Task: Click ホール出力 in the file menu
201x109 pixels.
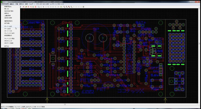Action: tap(8, 28)
